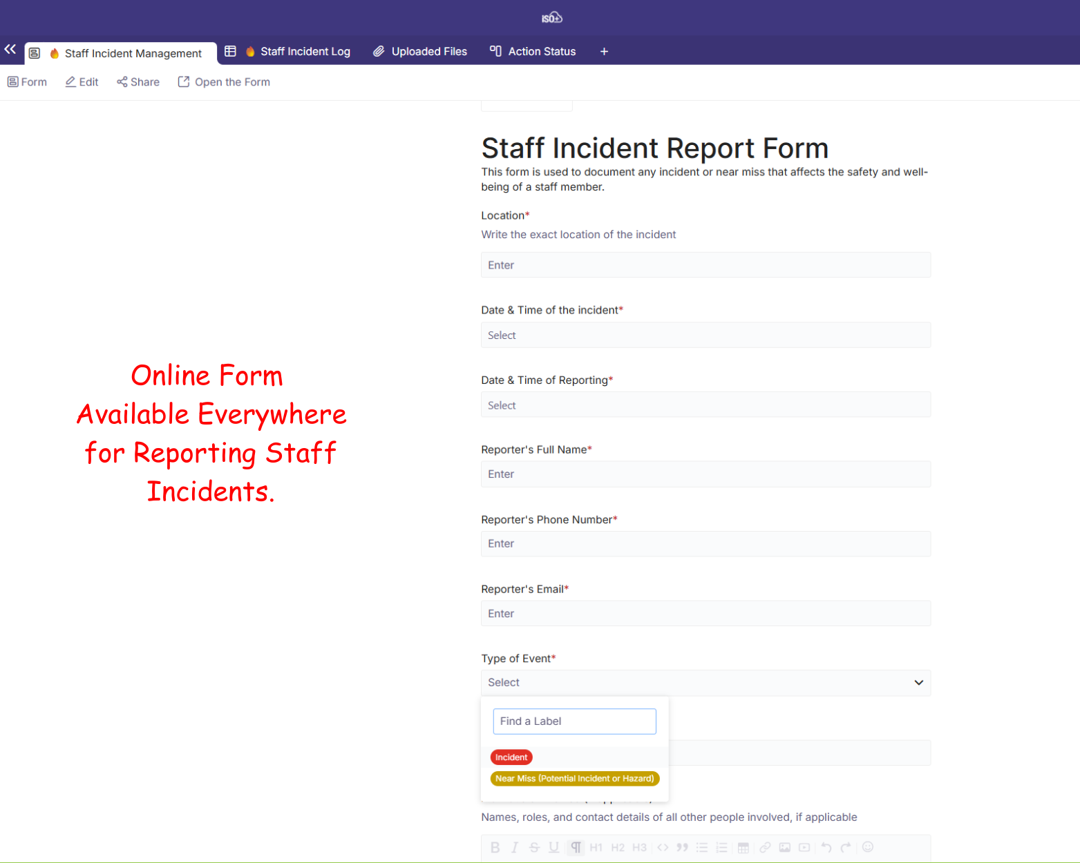Open the emoji picker icon

pyautogui.click(x=868, y=847)
